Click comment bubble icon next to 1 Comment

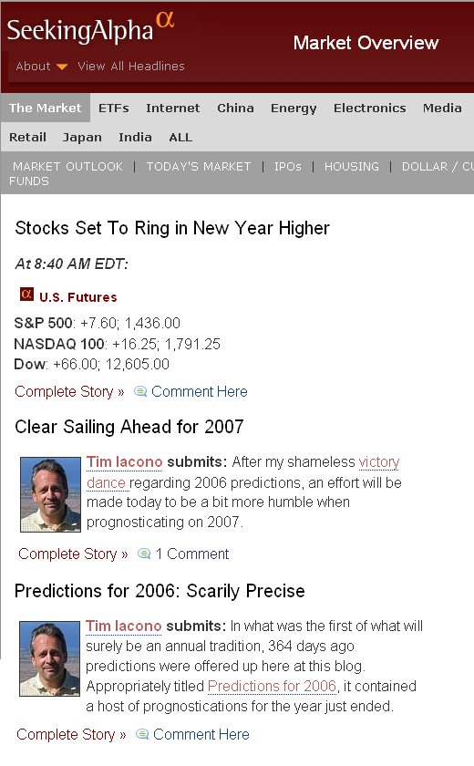(x=144, y=554)
